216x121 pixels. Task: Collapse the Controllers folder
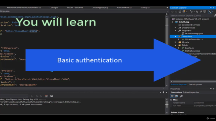tap(175, 36)
